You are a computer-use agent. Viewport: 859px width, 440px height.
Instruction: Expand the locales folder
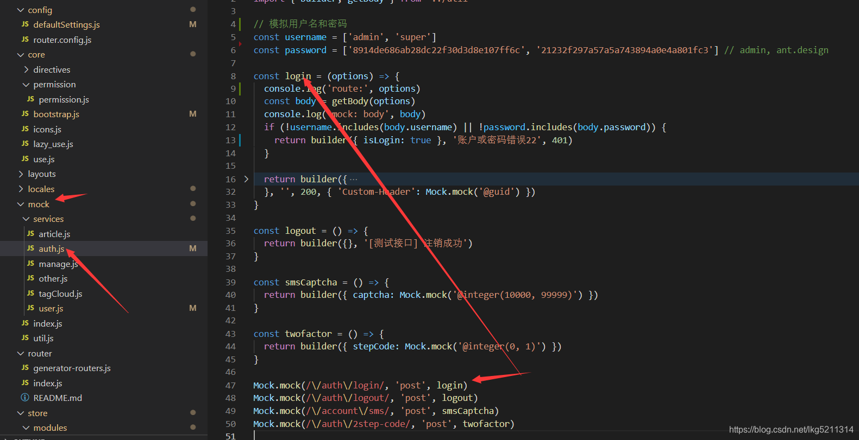pyautogui.click(x=21, y=189)
